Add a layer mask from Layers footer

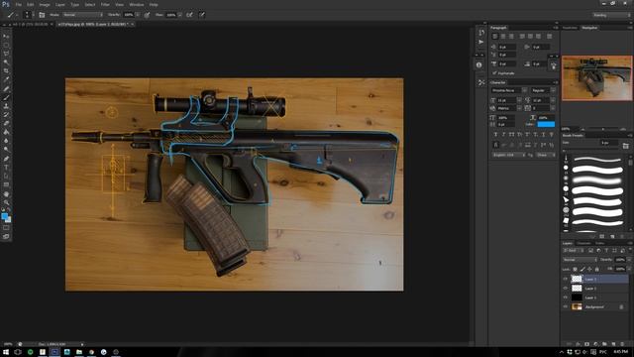click(586, 344)
